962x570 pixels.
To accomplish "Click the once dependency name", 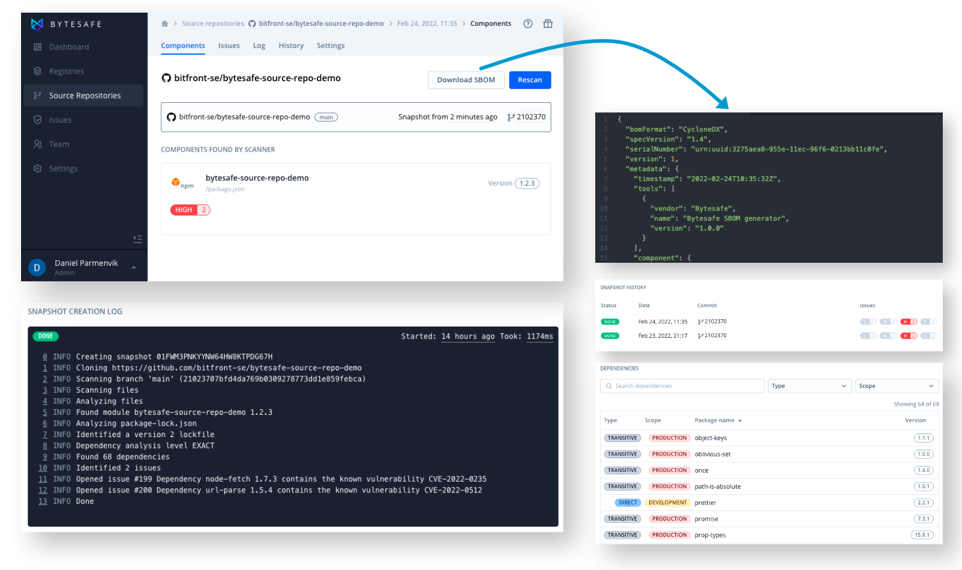I will tap(702, 471).
